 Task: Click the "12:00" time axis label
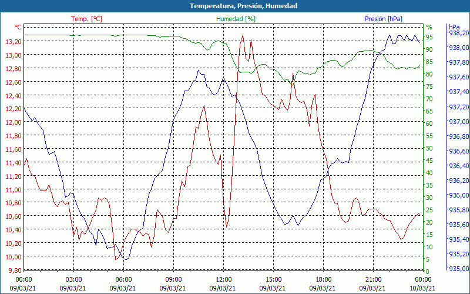[223, 280]
